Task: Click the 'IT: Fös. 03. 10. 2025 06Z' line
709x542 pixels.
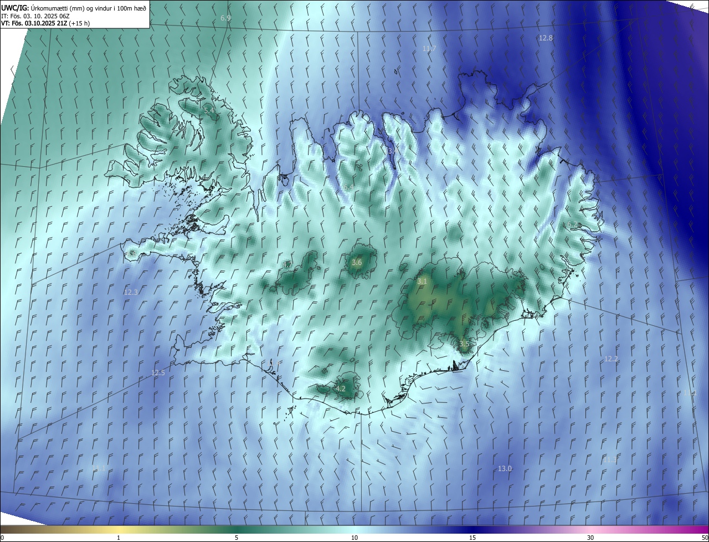Action: [35, 16]
